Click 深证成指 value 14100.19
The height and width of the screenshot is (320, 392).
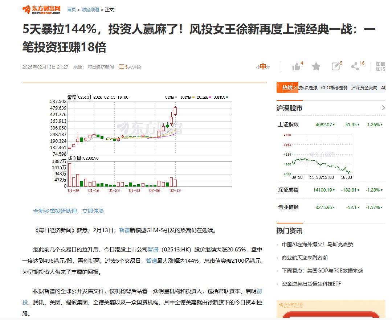pyautogui.click(x=323, y=190)
